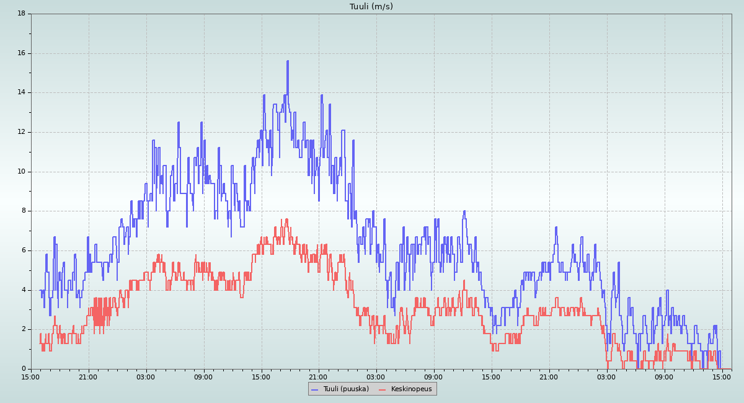
Task: Click the highest peak of the blue gust line
Action: coord(288,61)
